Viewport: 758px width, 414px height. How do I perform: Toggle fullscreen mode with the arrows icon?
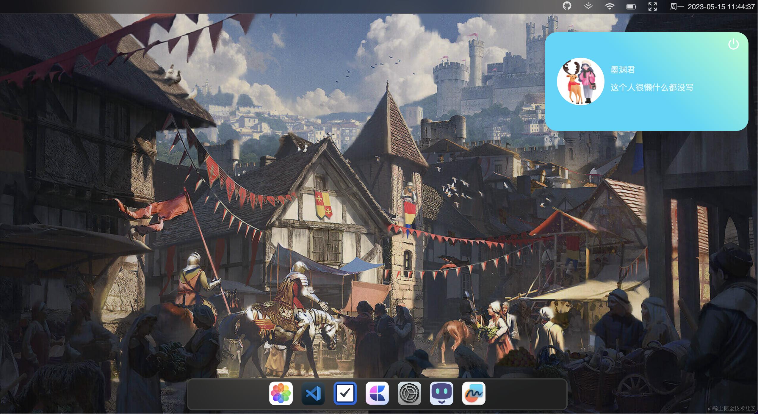(x=652, y=7)
